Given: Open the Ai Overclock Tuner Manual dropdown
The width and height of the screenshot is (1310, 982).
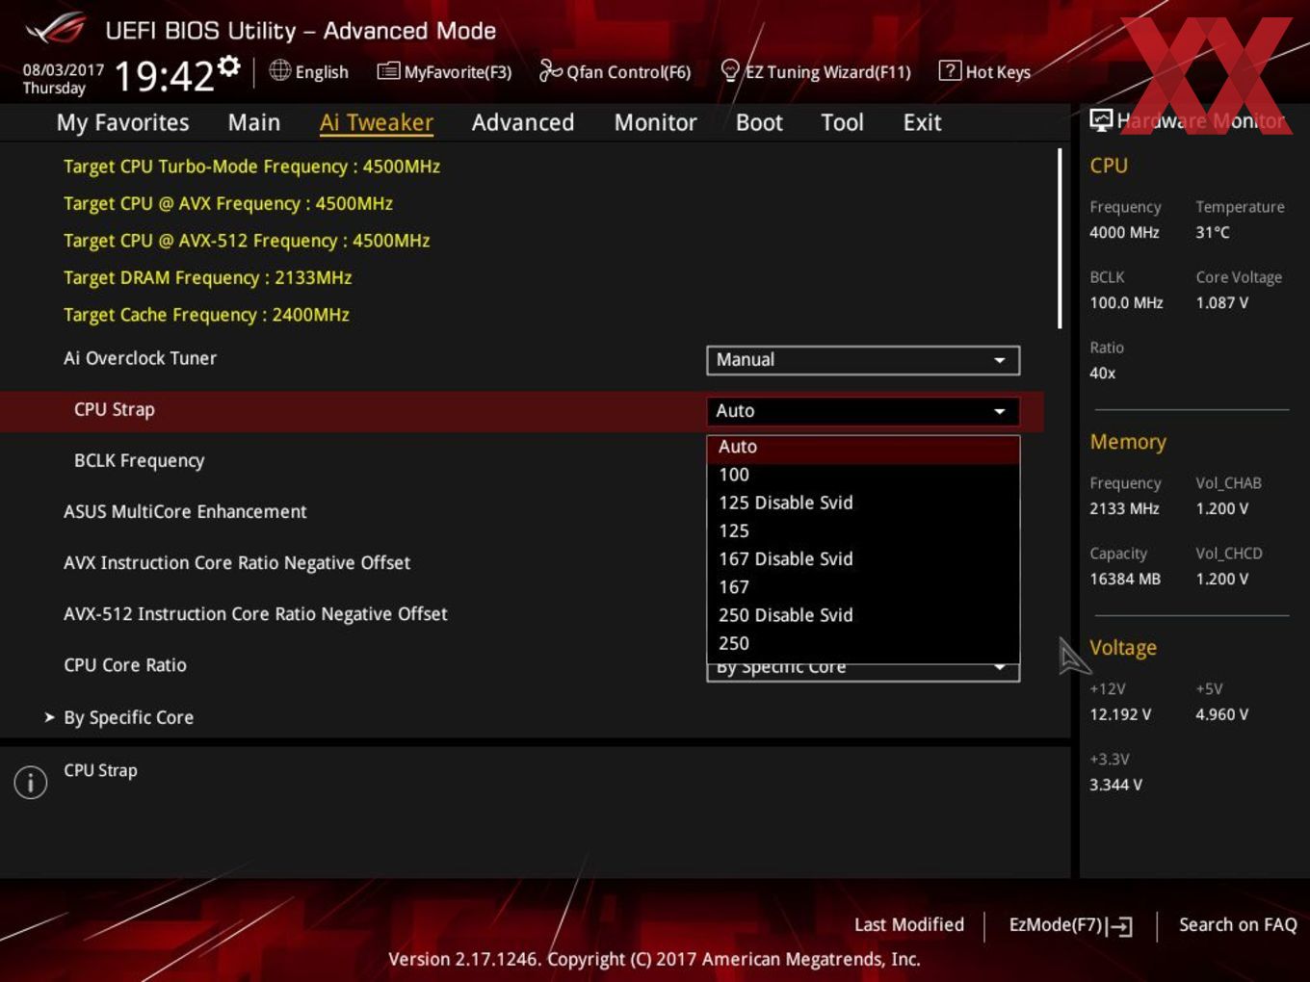Looking at the screenshot, I should (x=863, y=360).
